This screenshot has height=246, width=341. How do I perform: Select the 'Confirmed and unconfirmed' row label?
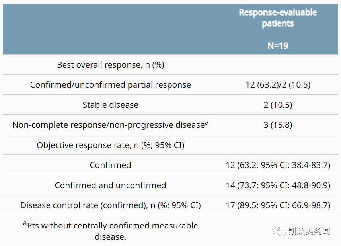[111, 185]
